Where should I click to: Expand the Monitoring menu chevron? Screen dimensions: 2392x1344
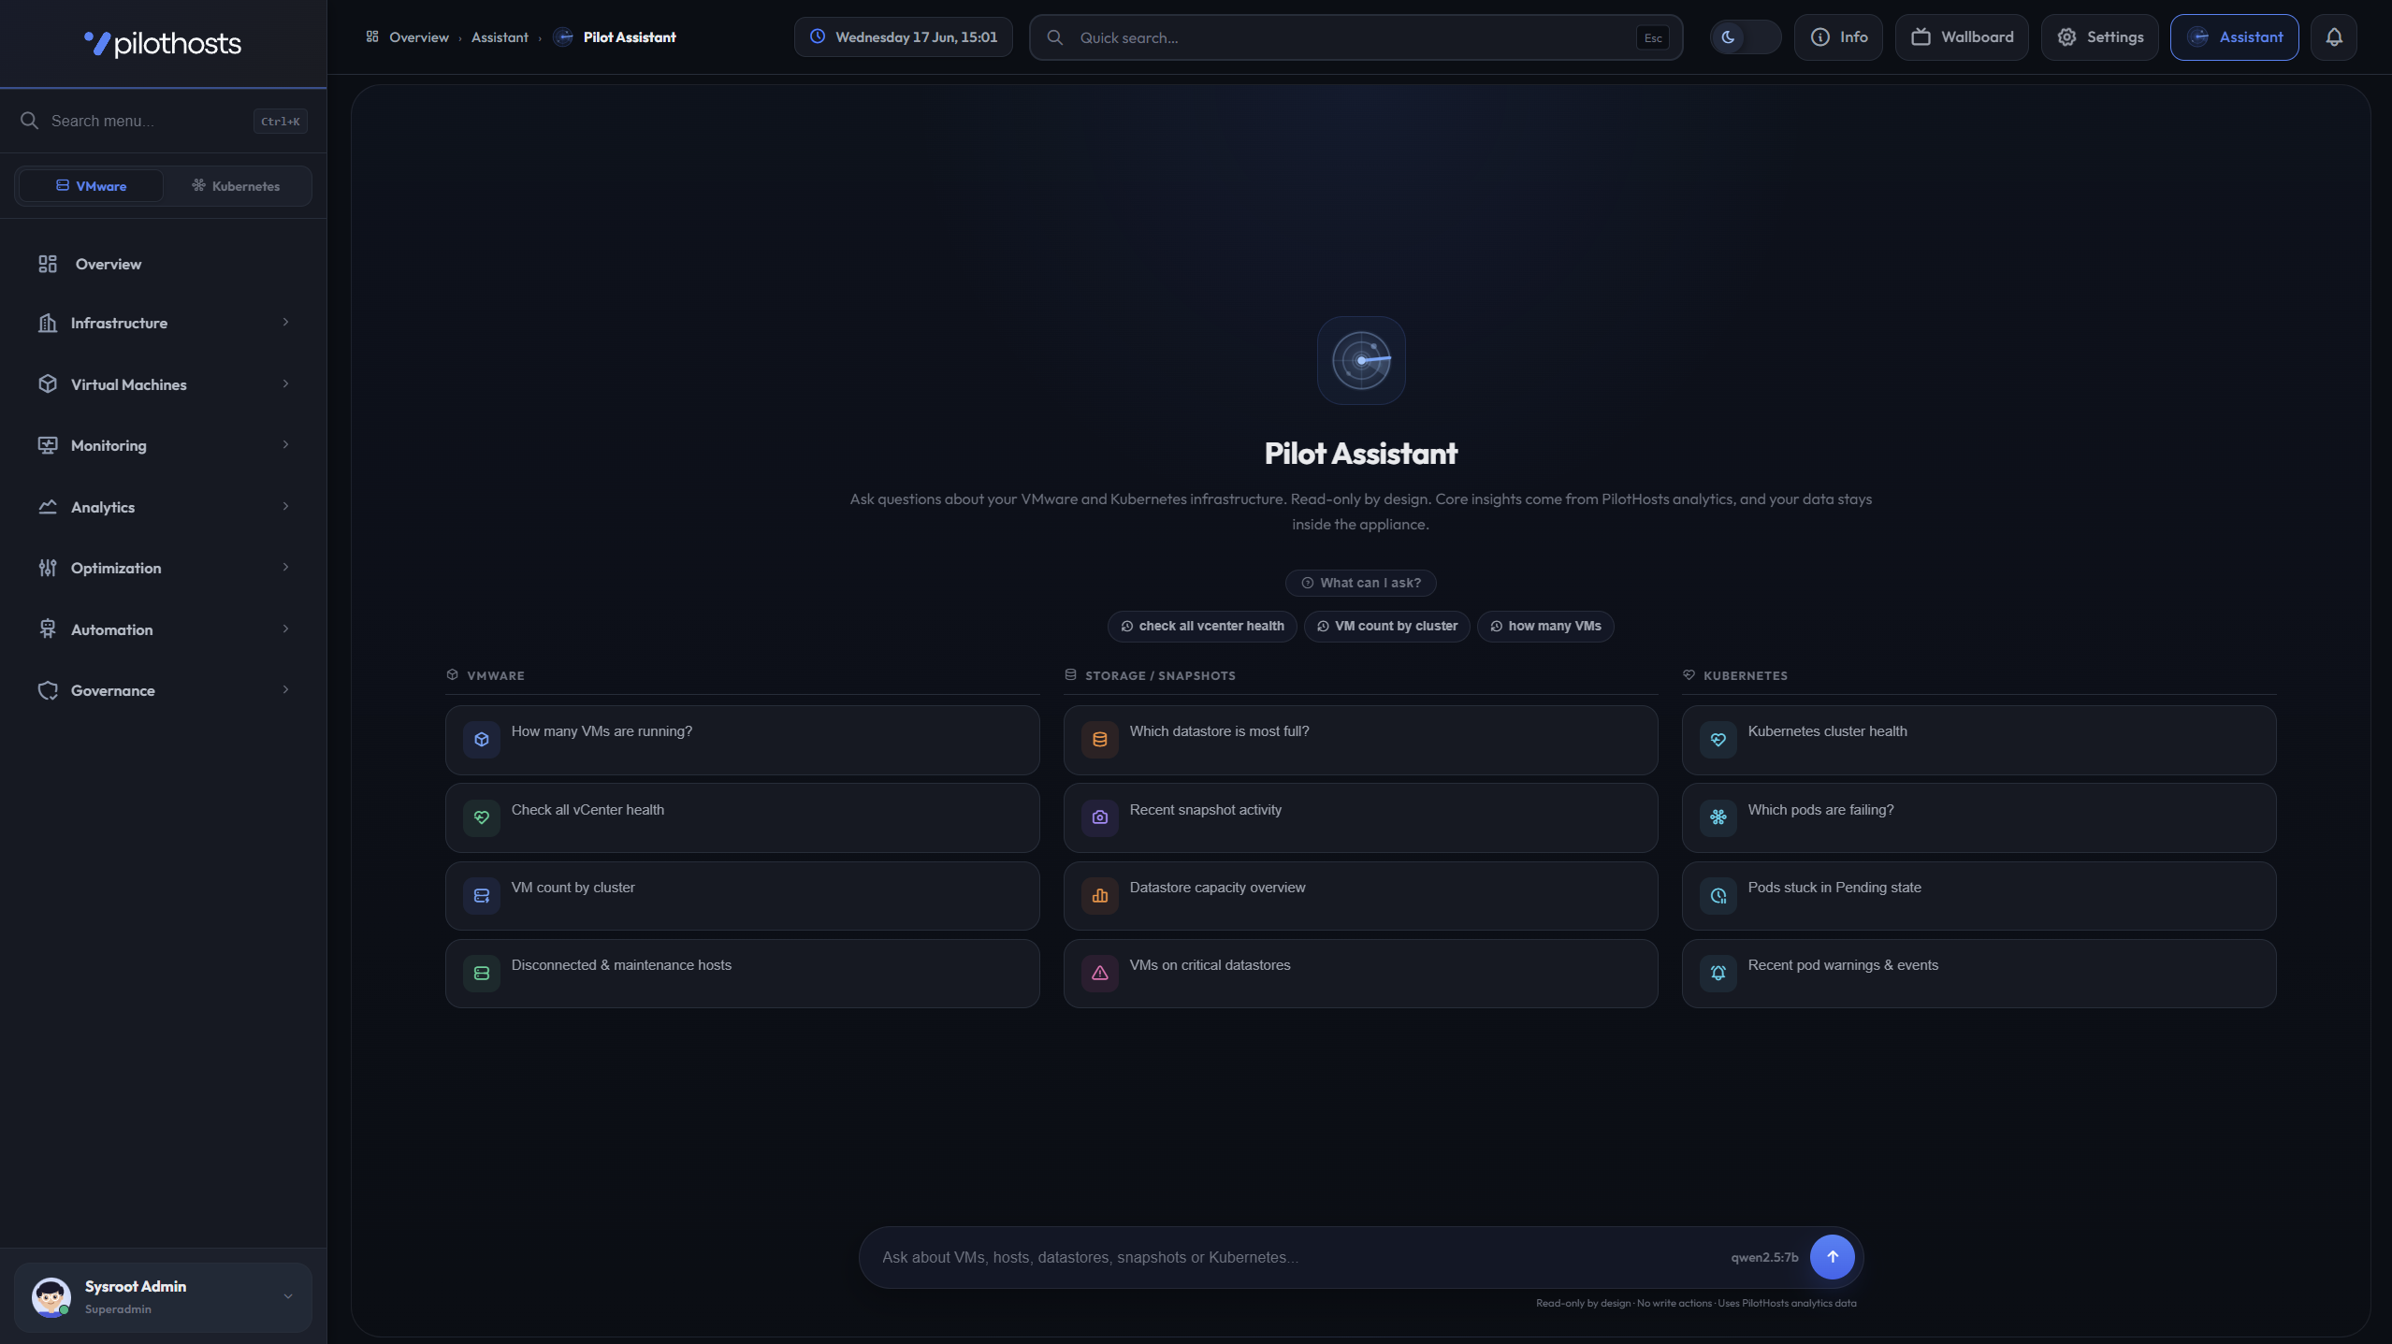[285, 445]
